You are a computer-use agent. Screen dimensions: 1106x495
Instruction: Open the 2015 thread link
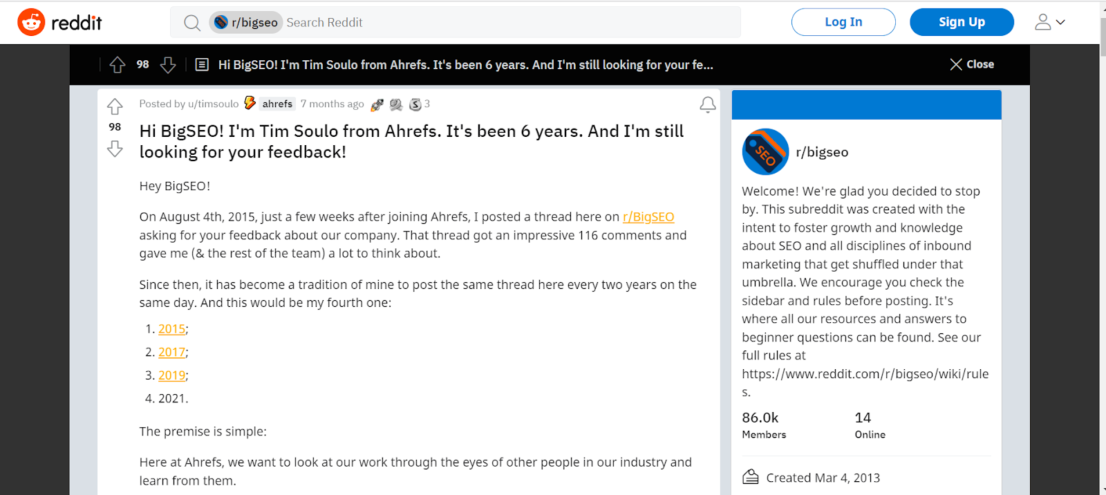click(171, 329)
